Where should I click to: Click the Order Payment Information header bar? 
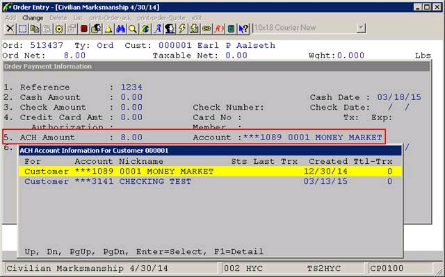216,67
